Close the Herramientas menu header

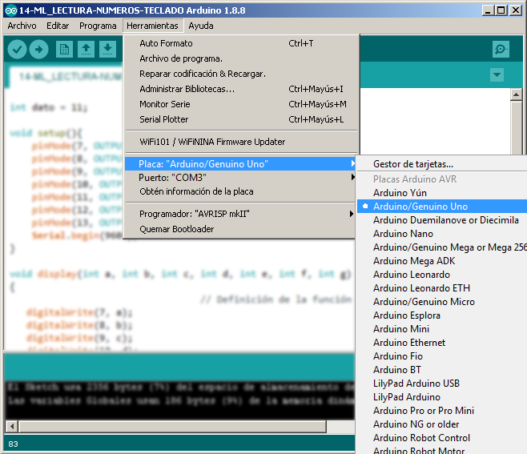point(153,26)
